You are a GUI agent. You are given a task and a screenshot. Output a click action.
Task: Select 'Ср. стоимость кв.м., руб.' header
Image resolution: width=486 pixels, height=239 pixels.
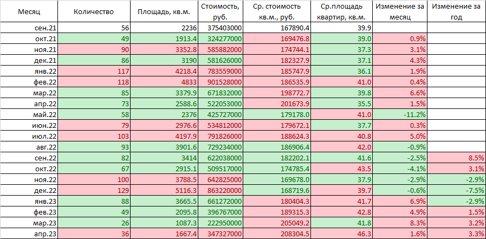[x=276, y=12]
